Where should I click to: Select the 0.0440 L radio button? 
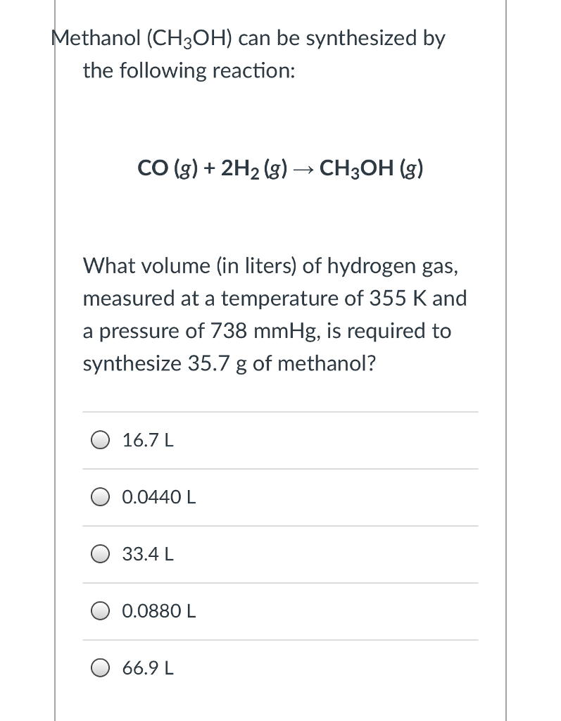click(x=101, y=496)
